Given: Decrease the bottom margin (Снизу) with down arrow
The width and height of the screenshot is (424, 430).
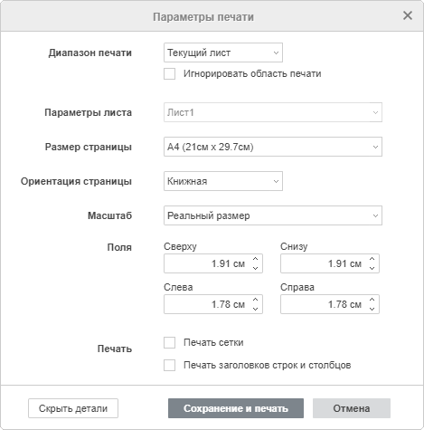Looking at the screenshot, I should [372, 268].
